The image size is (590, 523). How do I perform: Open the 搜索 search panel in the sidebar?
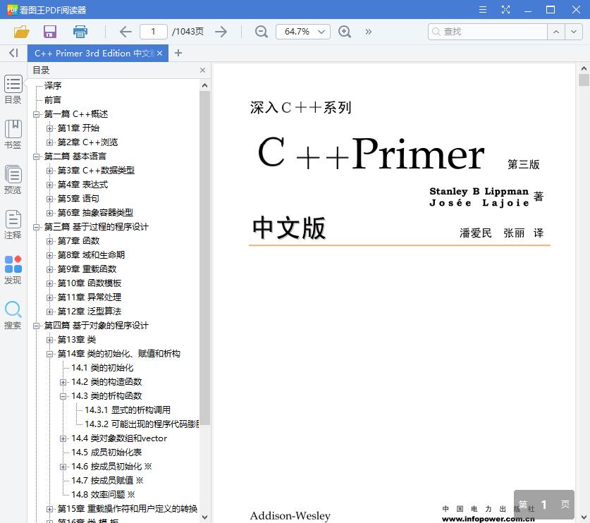pyautogui.click(x=13, y=315)
